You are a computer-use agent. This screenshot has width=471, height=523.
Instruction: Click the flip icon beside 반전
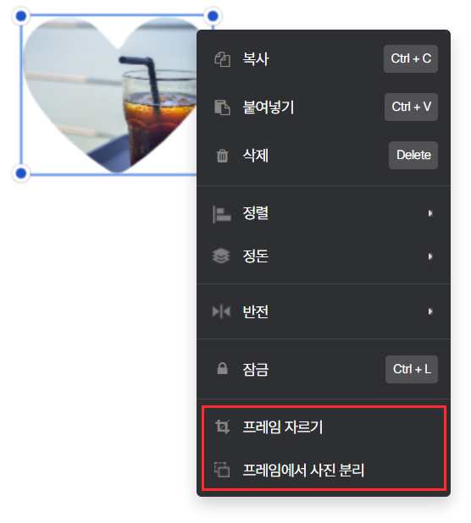(x=221, y=311)
